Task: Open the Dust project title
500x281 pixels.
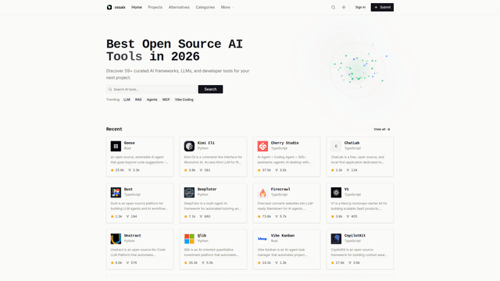Action: coord(128,189)
